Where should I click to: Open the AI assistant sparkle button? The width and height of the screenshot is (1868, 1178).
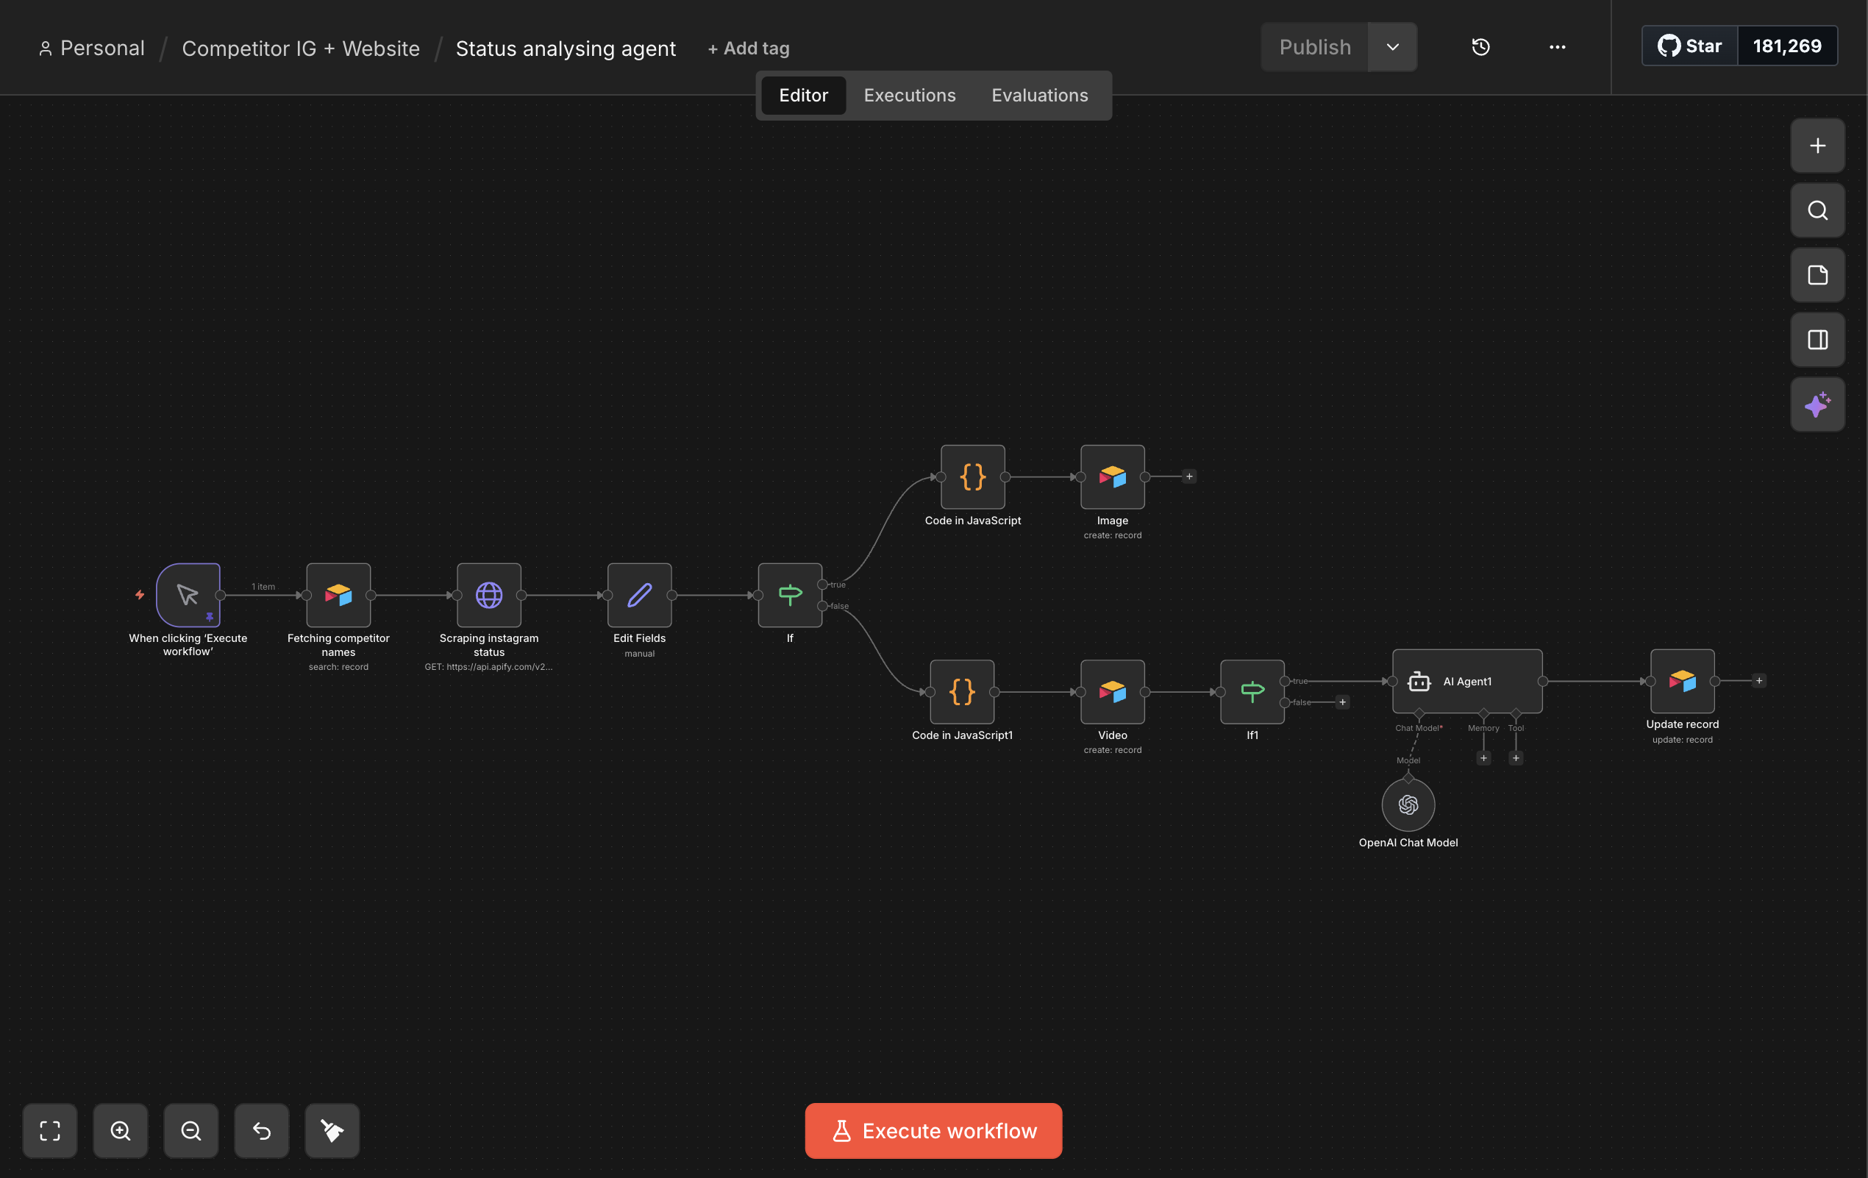pyautogui.click(x=1817, y=405)
